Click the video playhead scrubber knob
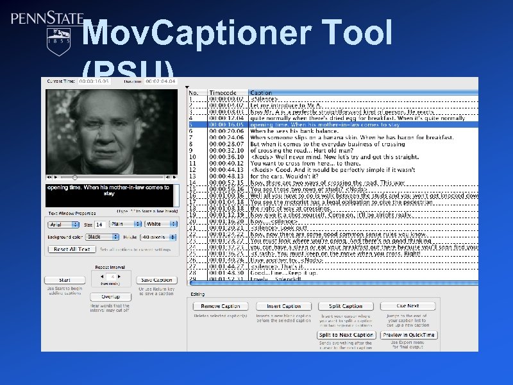Screen dimensions: 513x385 [74, 178]
